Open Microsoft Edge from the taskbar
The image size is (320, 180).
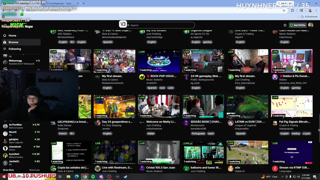77,177
